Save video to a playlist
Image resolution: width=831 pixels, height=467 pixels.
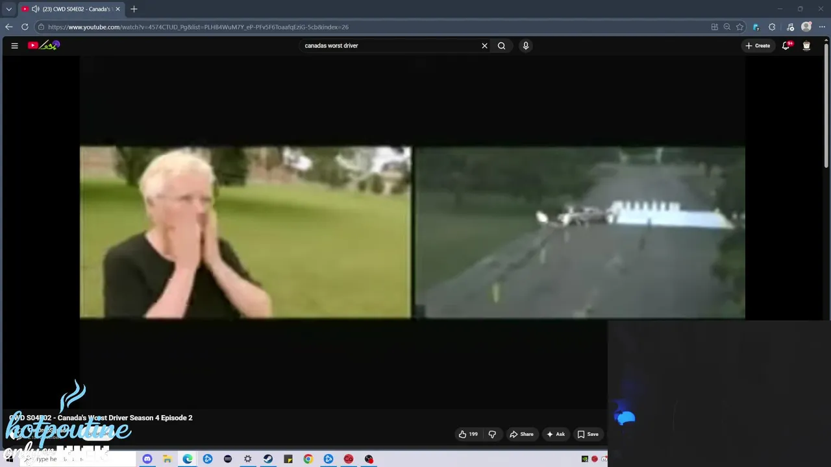tap(588, 434)
